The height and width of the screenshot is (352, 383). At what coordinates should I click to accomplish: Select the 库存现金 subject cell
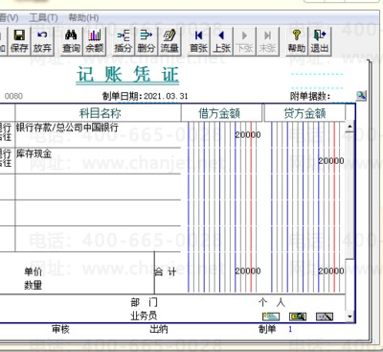coord(98,161)
